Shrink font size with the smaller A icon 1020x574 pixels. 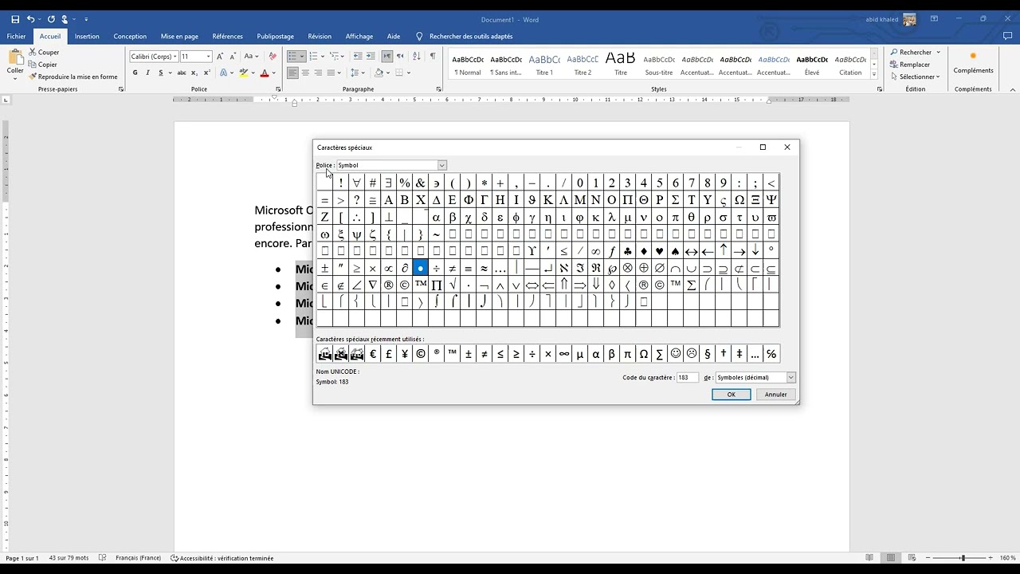[233, 57]
